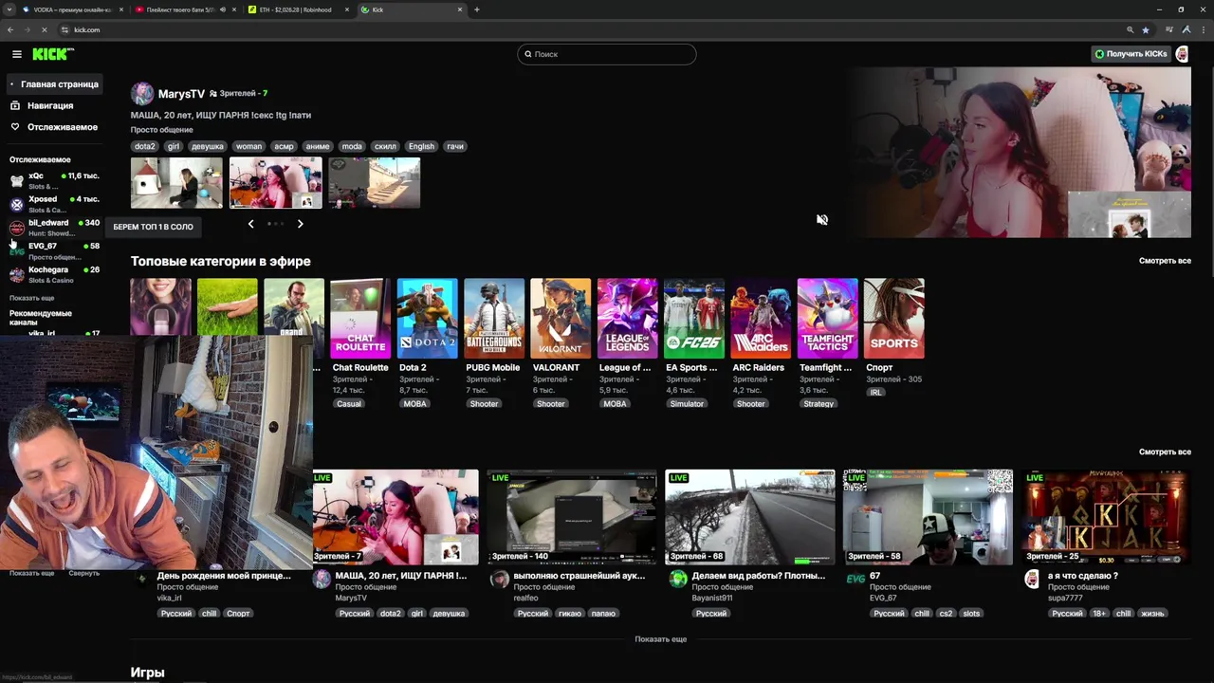Open Навигация in the sidebar
The width and height of the screenshot is (1214, 683).
click(x=50, y=105)
